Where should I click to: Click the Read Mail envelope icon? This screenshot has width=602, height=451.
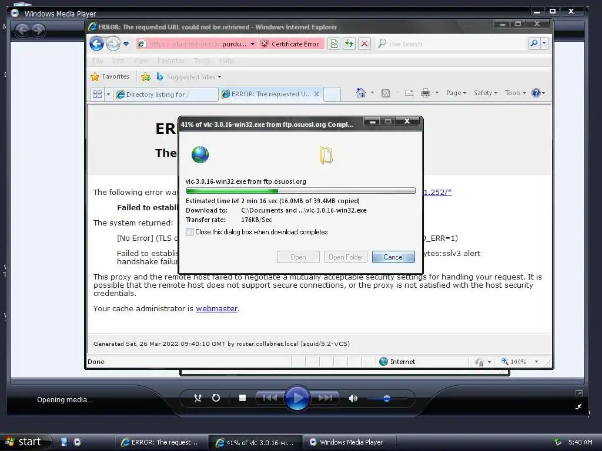click(x=409, y=93)
